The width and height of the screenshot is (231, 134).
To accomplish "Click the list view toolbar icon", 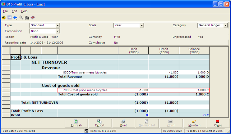I will click(x=10, y=18).
